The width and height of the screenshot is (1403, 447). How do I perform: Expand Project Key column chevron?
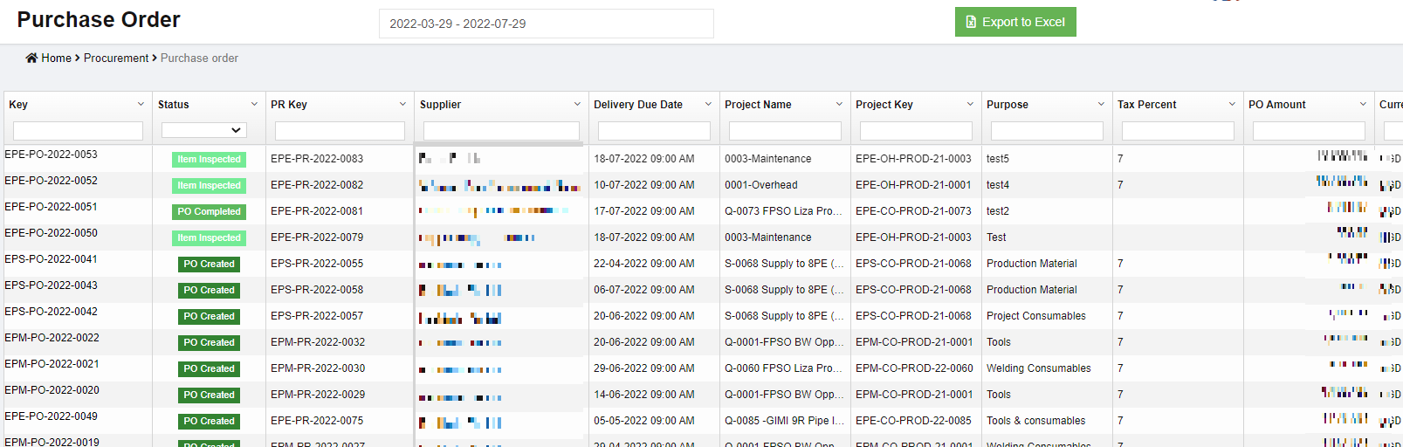point(970,105)
